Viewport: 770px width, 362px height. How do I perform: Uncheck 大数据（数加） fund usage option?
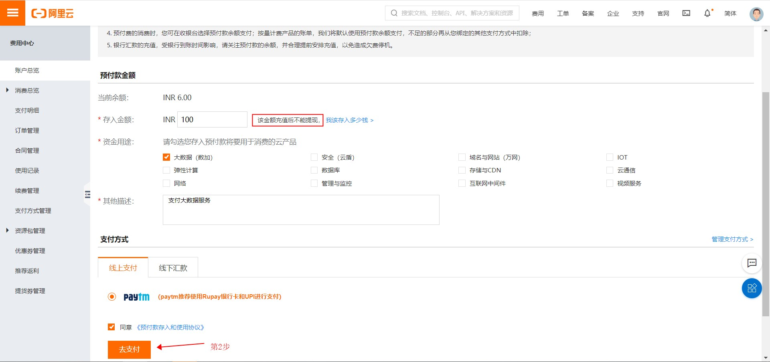point(166,157)
